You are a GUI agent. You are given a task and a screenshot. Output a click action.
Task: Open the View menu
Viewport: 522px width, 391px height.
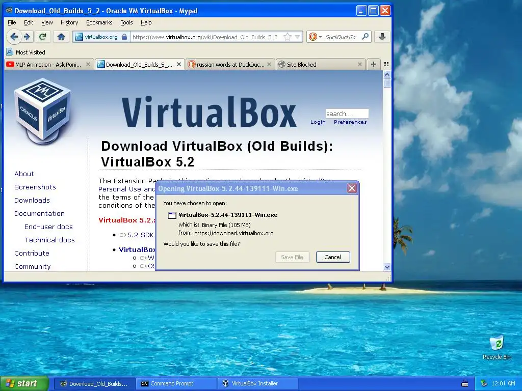pyautogui.click(x=47, y=22)
